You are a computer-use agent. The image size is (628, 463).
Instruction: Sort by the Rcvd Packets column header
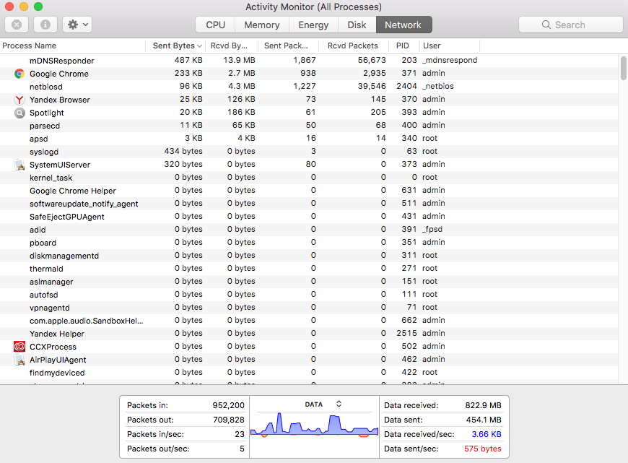coord(354,46)
